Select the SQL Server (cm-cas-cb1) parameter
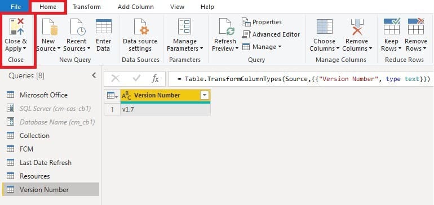The height and width of the screenshot is (205, 434). pos(51,109)
